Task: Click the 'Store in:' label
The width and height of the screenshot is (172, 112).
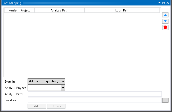Action: [10, 82]
